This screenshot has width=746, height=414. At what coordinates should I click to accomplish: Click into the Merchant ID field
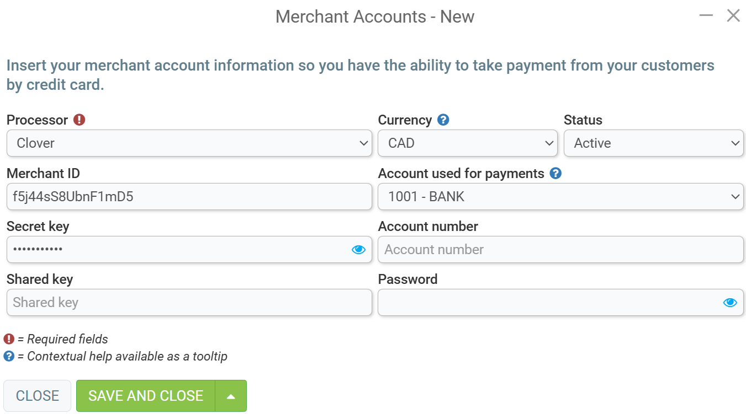click(x=189, y=197)
